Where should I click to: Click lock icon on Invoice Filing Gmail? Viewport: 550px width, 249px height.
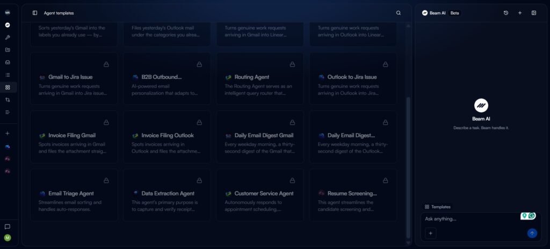click(x=106, y=123)
